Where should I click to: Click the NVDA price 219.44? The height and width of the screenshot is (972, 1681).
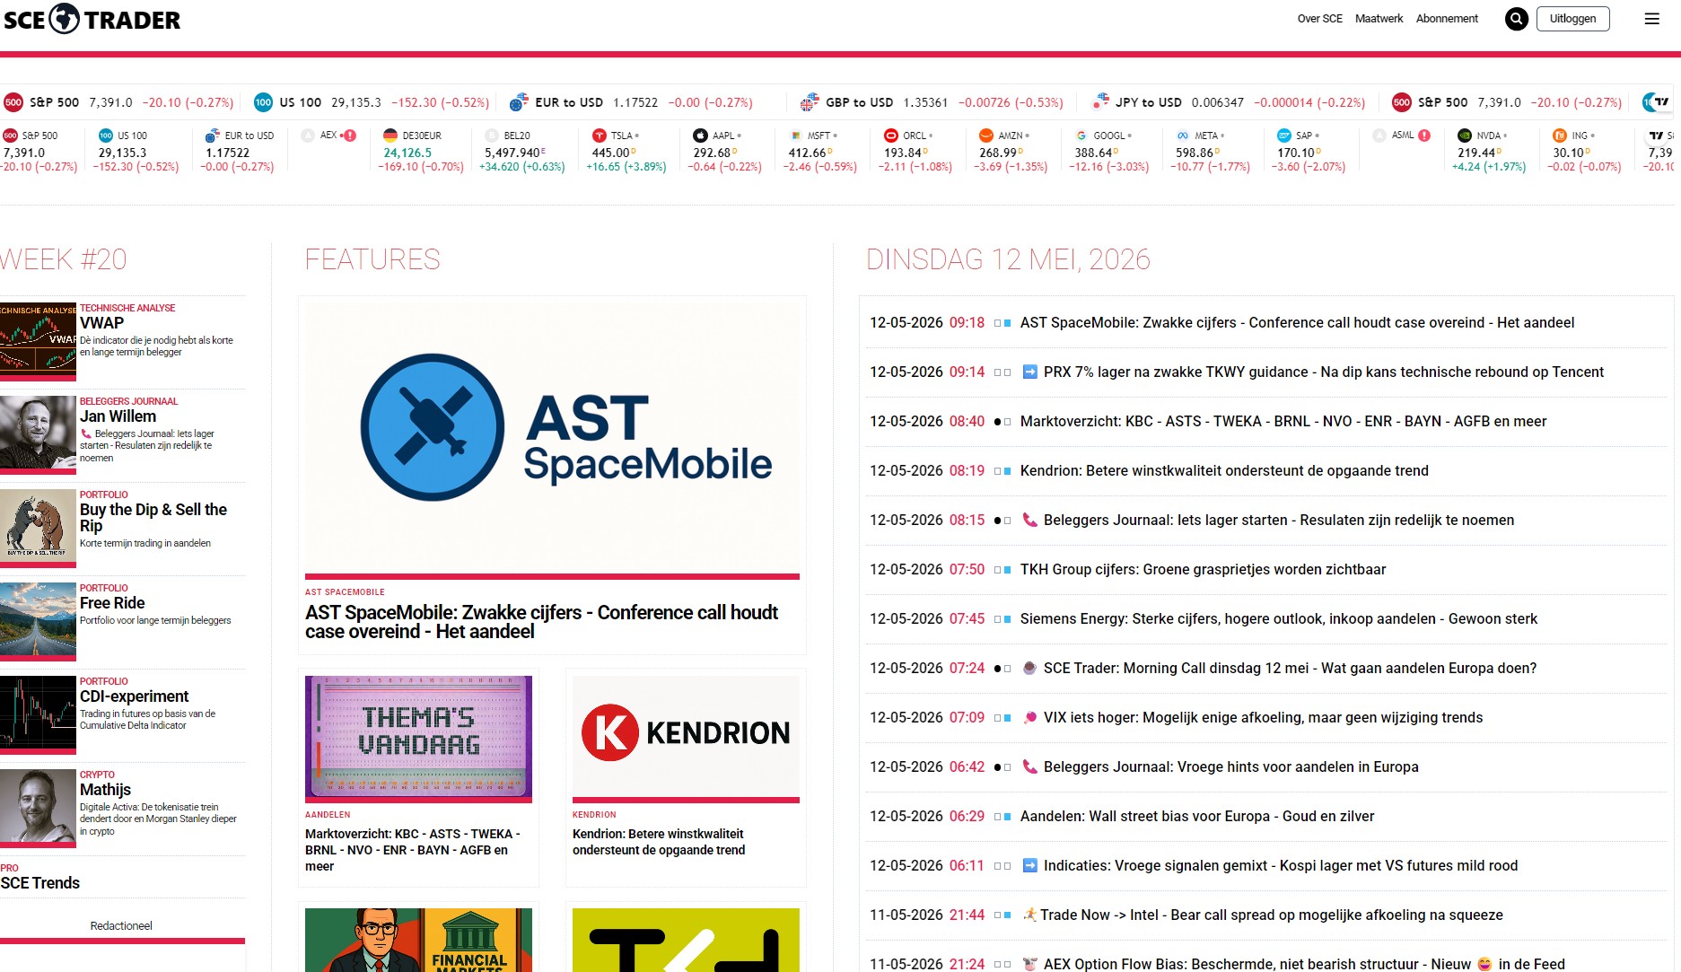pos(1476,153)
